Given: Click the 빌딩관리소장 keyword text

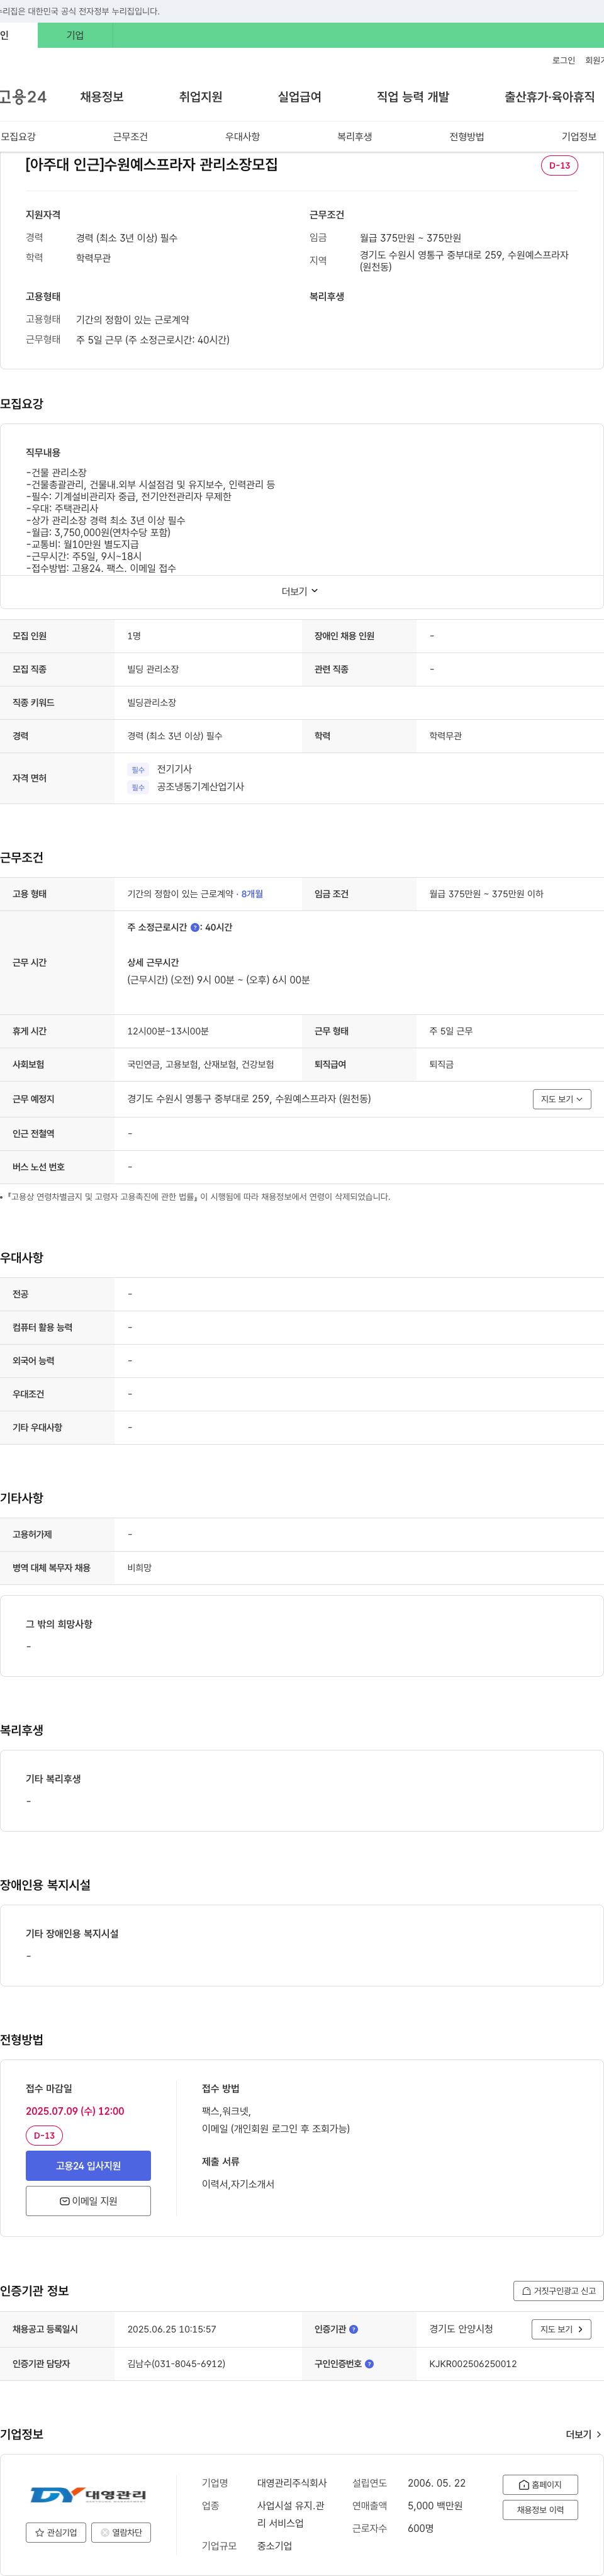Looking at the screenshot, I should point(152,703).
